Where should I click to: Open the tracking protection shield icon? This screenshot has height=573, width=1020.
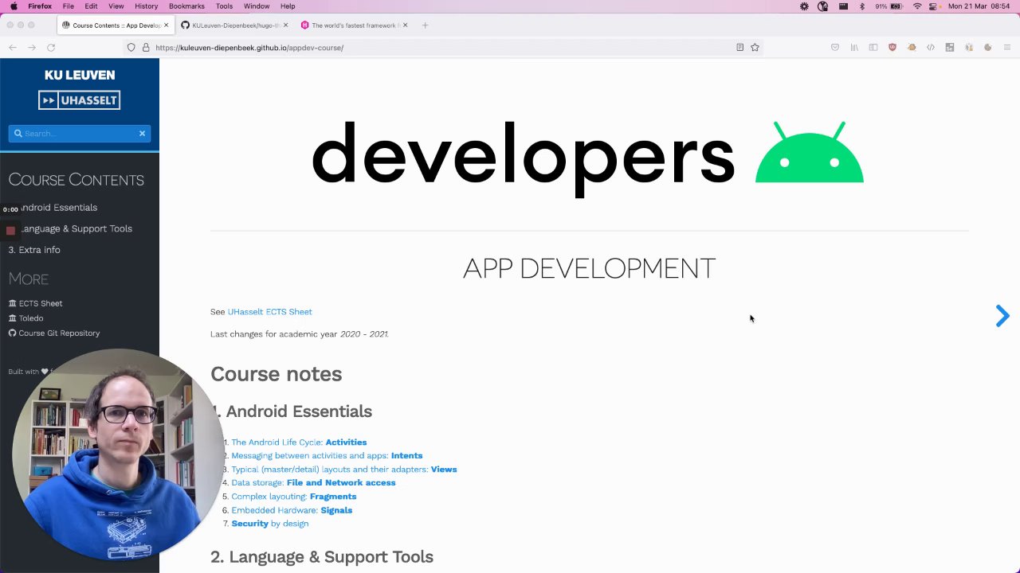(131, 48)
